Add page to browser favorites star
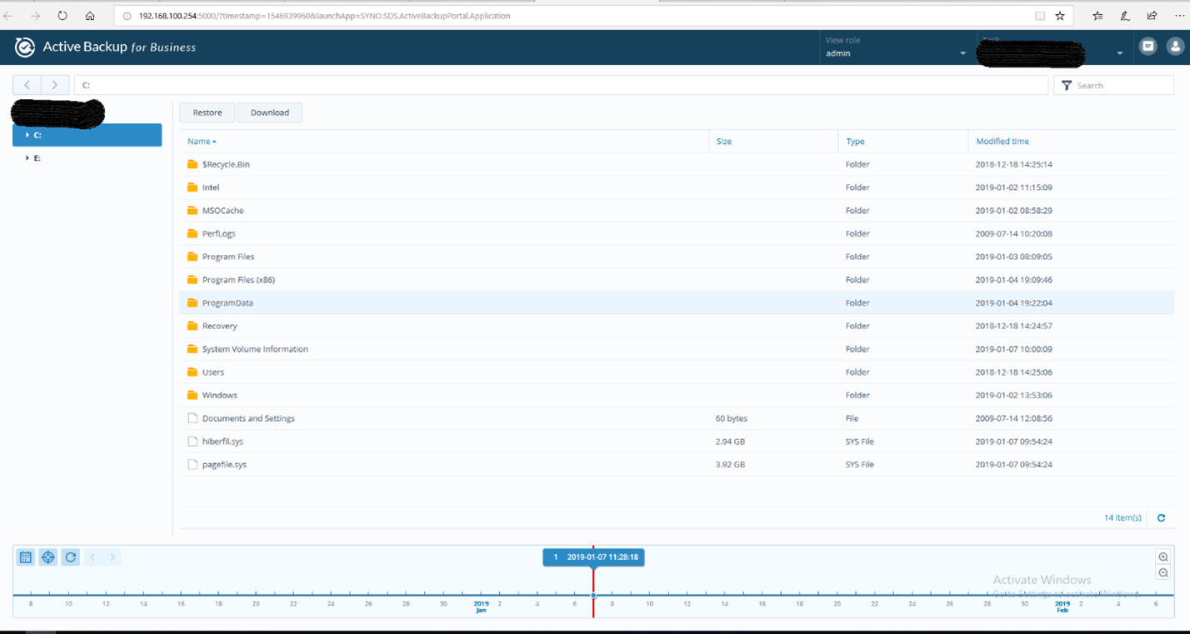 coord(1060,16)
